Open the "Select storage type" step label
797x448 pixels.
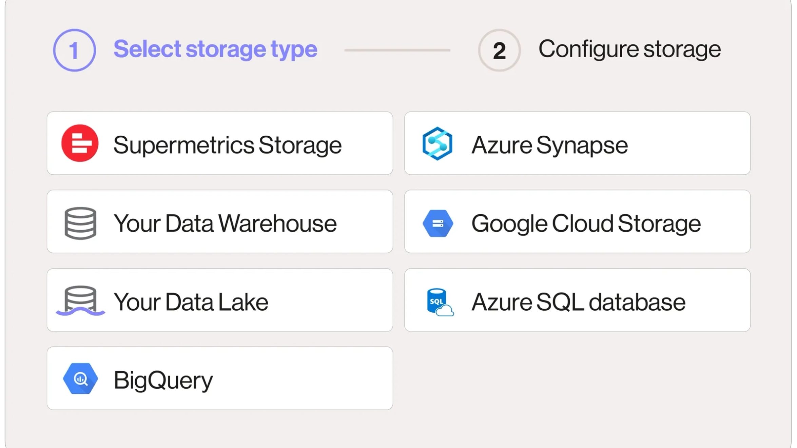pos(215,49)
